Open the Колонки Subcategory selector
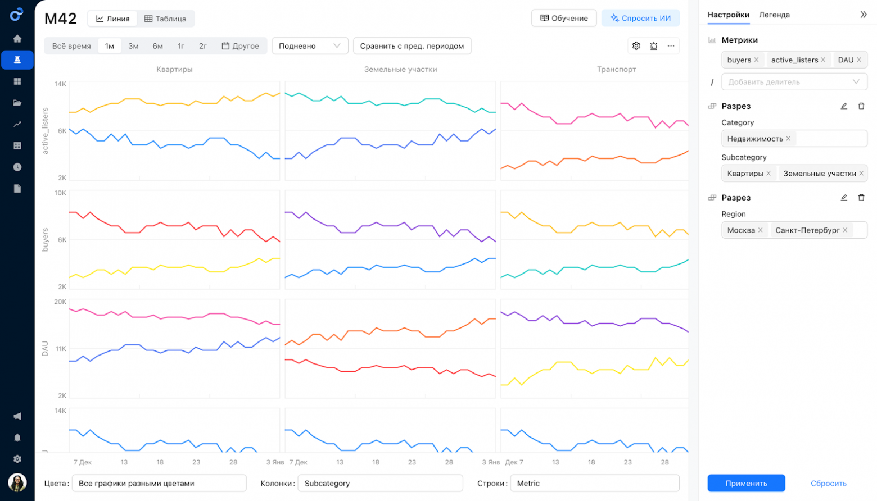 coord(380,483)
